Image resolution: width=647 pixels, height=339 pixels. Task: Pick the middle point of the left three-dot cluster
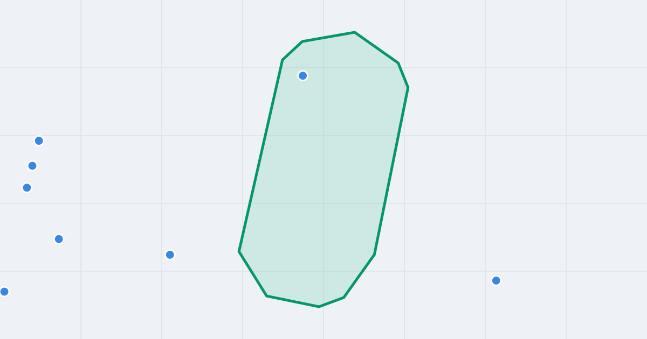coord(32,166)
